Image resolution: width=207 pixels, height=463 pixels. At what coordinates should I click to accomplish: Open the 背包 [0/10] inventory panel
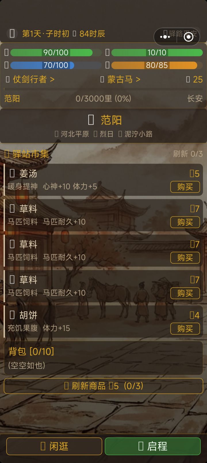pyautogui.click(x=103, y=358)
